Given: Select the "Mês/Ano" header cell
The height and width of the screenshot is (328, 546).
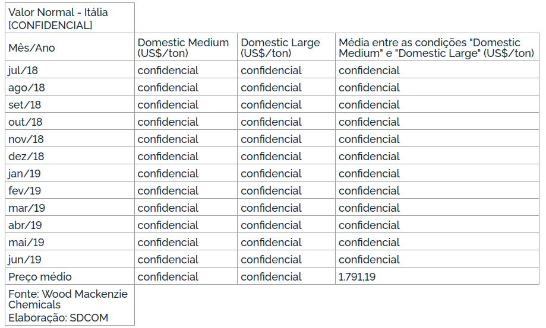Looking at the screenshot, I should click(31, 48).
